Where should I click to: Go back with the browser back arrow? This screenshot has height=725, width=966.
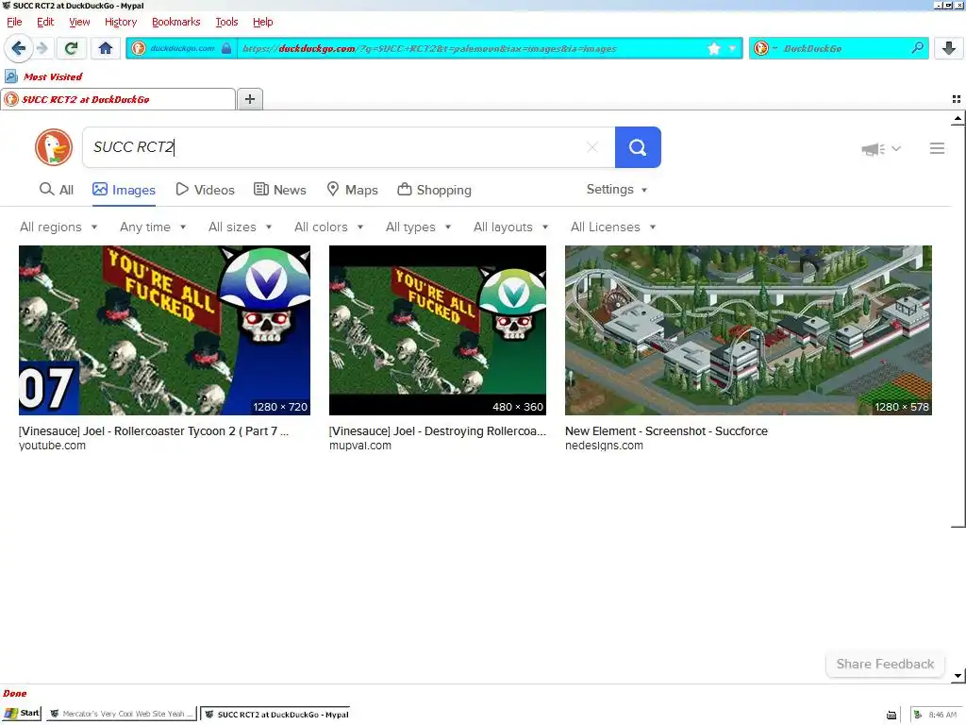click(19, 48)
